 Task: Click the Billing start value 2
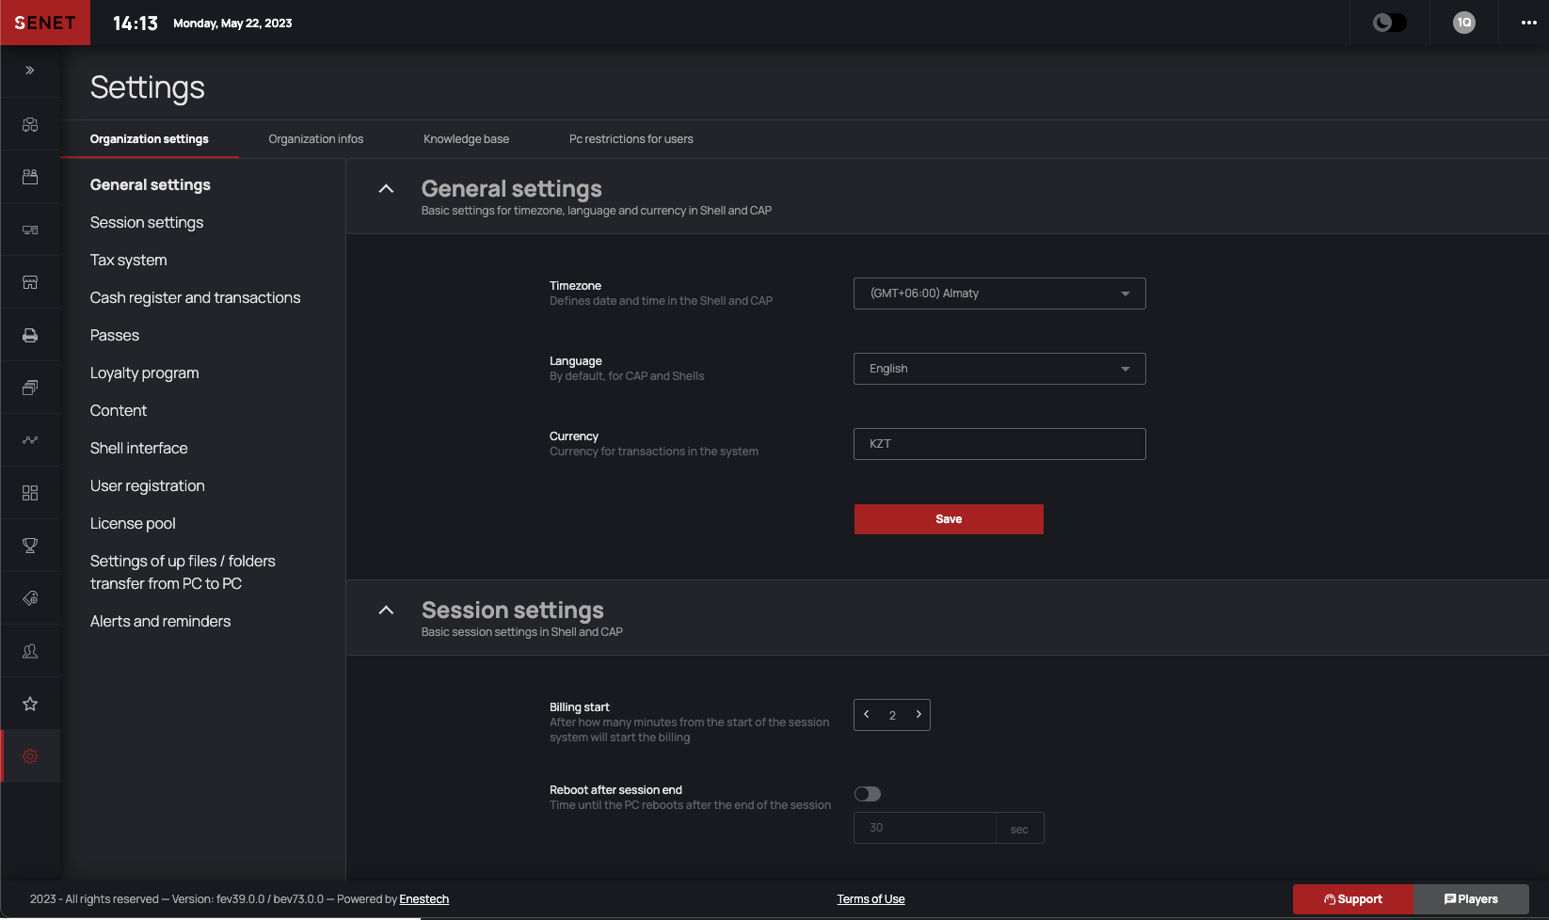click(892, 716)
